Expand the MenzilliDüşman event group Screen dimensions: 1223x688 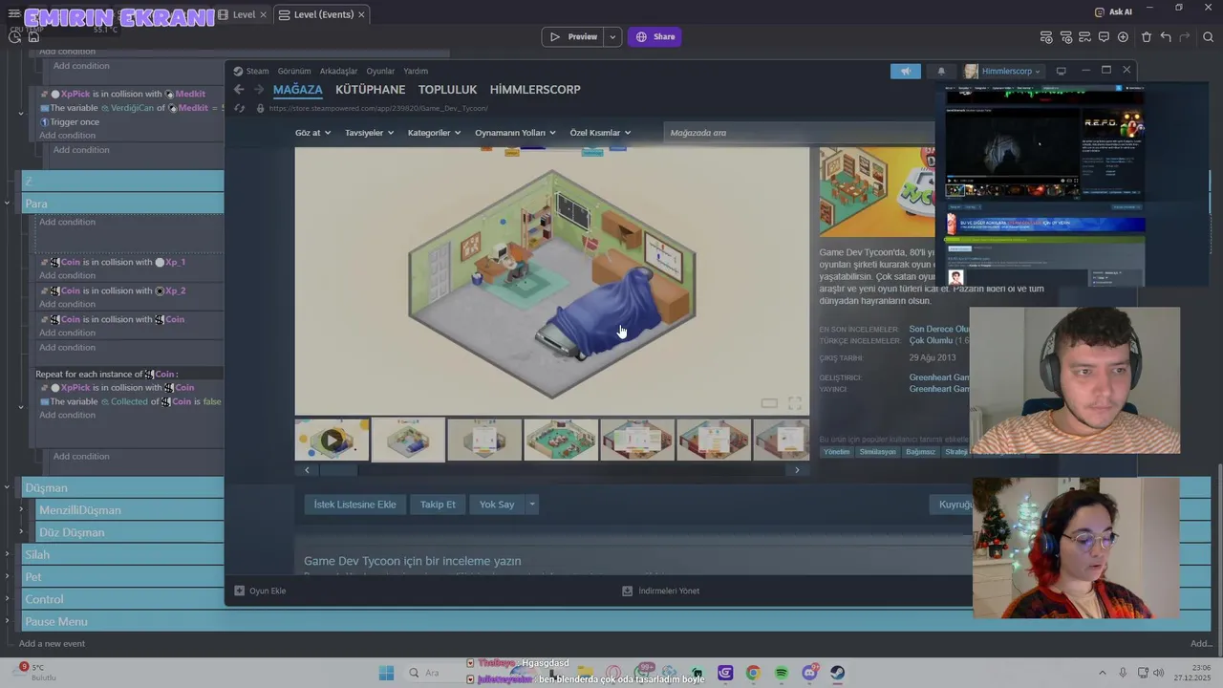pyautogui.click(x=21, y=509)
